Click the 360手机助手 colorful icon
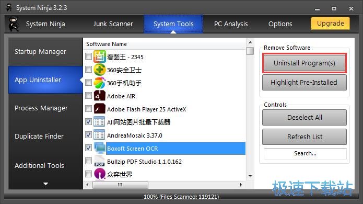This screenshot has width=363, height=204. pyautogui.click(x=100, y=83)
